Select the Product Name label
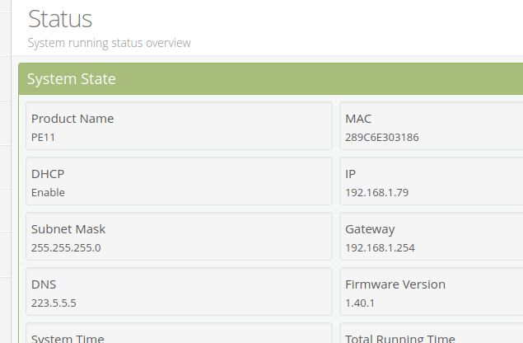 tap(72, 119)
